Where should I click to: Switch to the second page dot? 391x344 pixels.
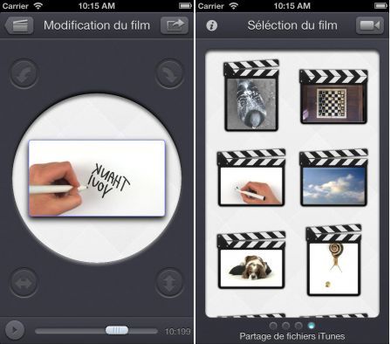coord(285,325)
